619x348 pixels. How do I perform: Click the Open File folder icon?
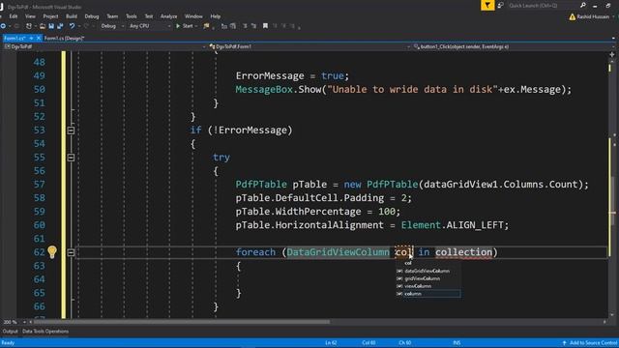tap(43, 26)
